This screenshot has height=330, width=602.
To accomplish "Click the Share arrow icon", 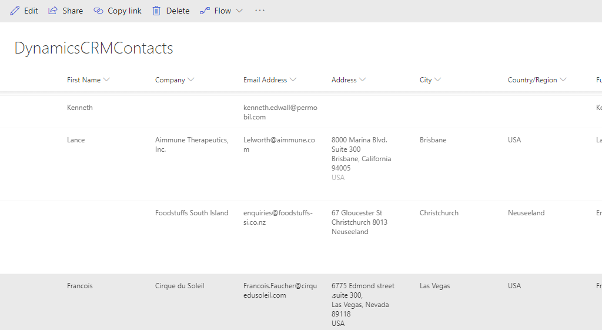I will click(53, 11).
